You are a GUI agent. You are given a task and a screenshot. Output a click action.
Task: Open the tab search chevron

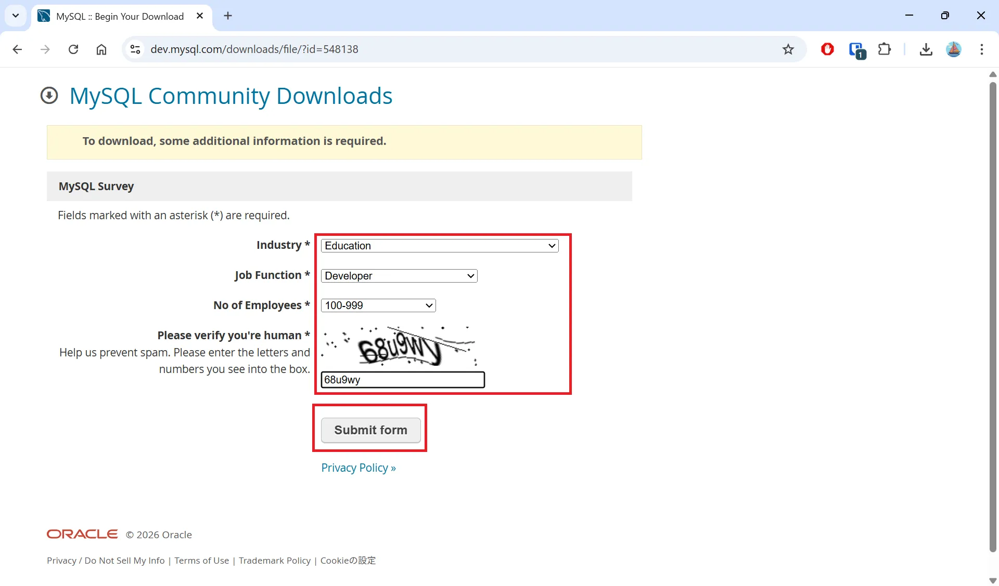tap(16, 16)
